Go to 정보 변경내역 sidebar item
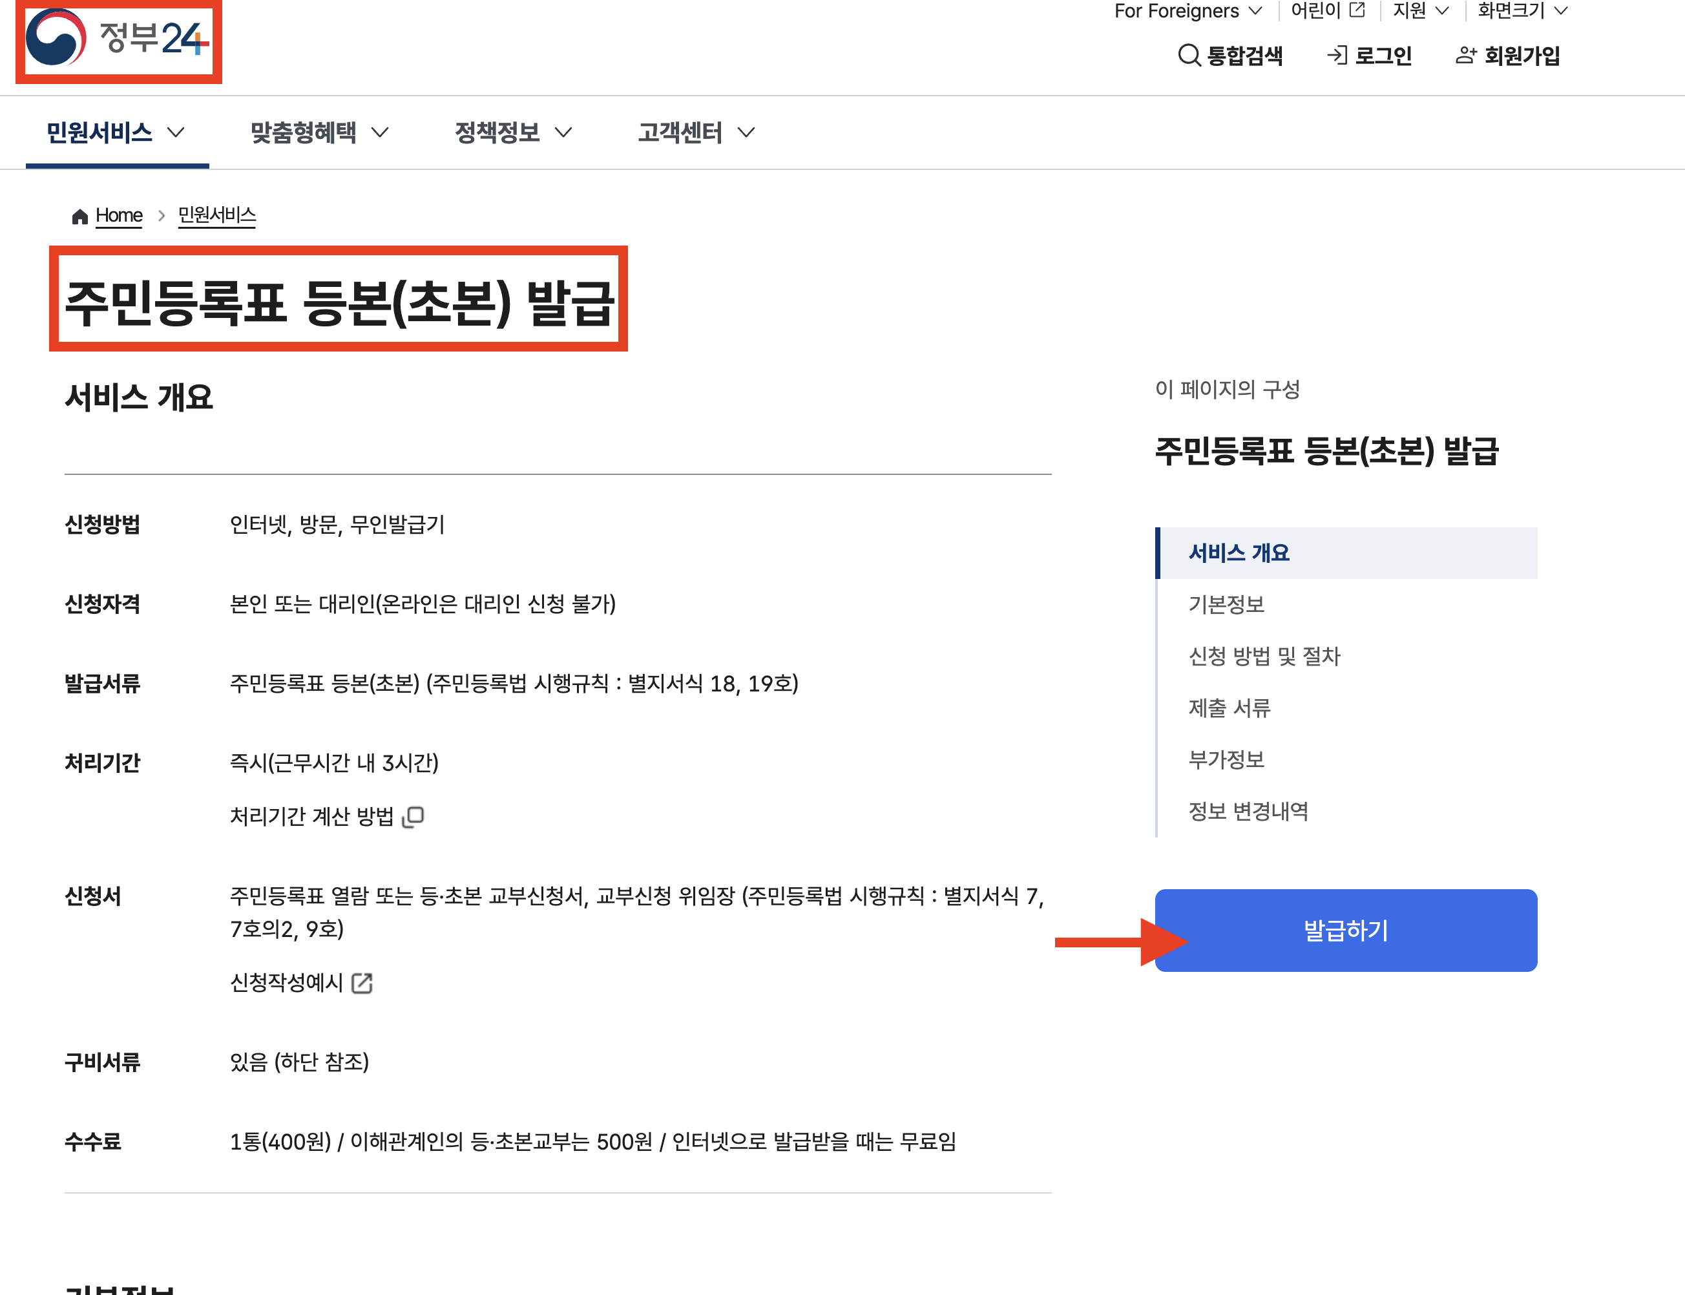This screenshot has width=1685, height=1295. pyautogui.click(x=1248, y=811)
